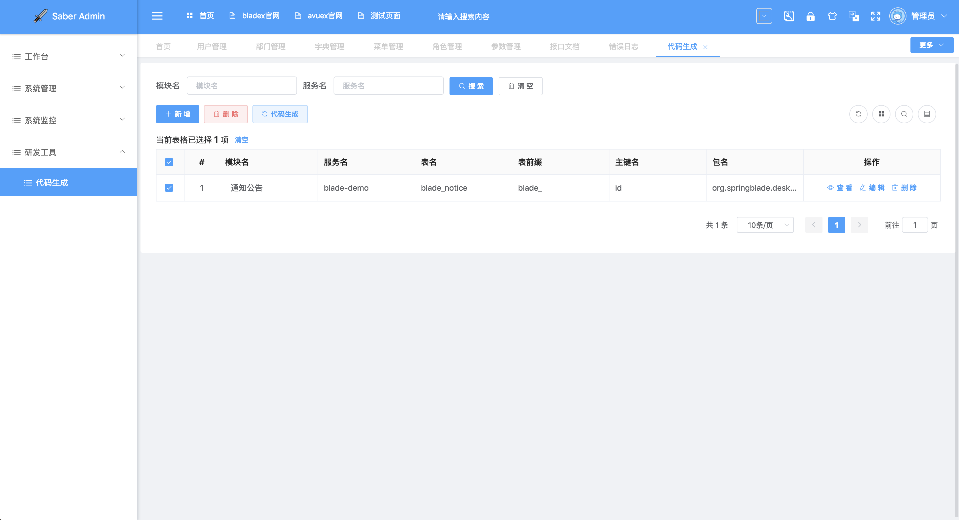Screen dimensions: 959x520
Task: Open the debug tool icon in header
Action: point(789,16)
